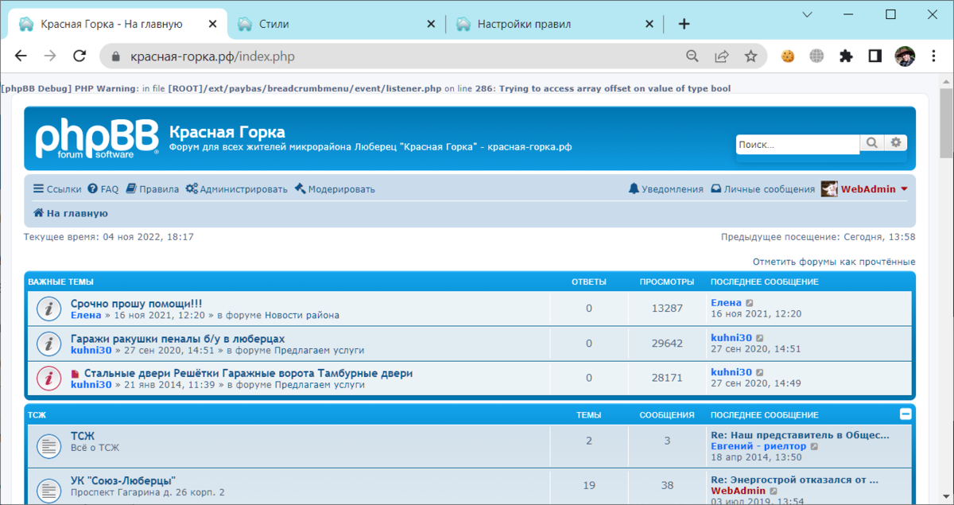Open Chrome profile avatar
This screenshot has width=954, height=505.
click(905, 56)
